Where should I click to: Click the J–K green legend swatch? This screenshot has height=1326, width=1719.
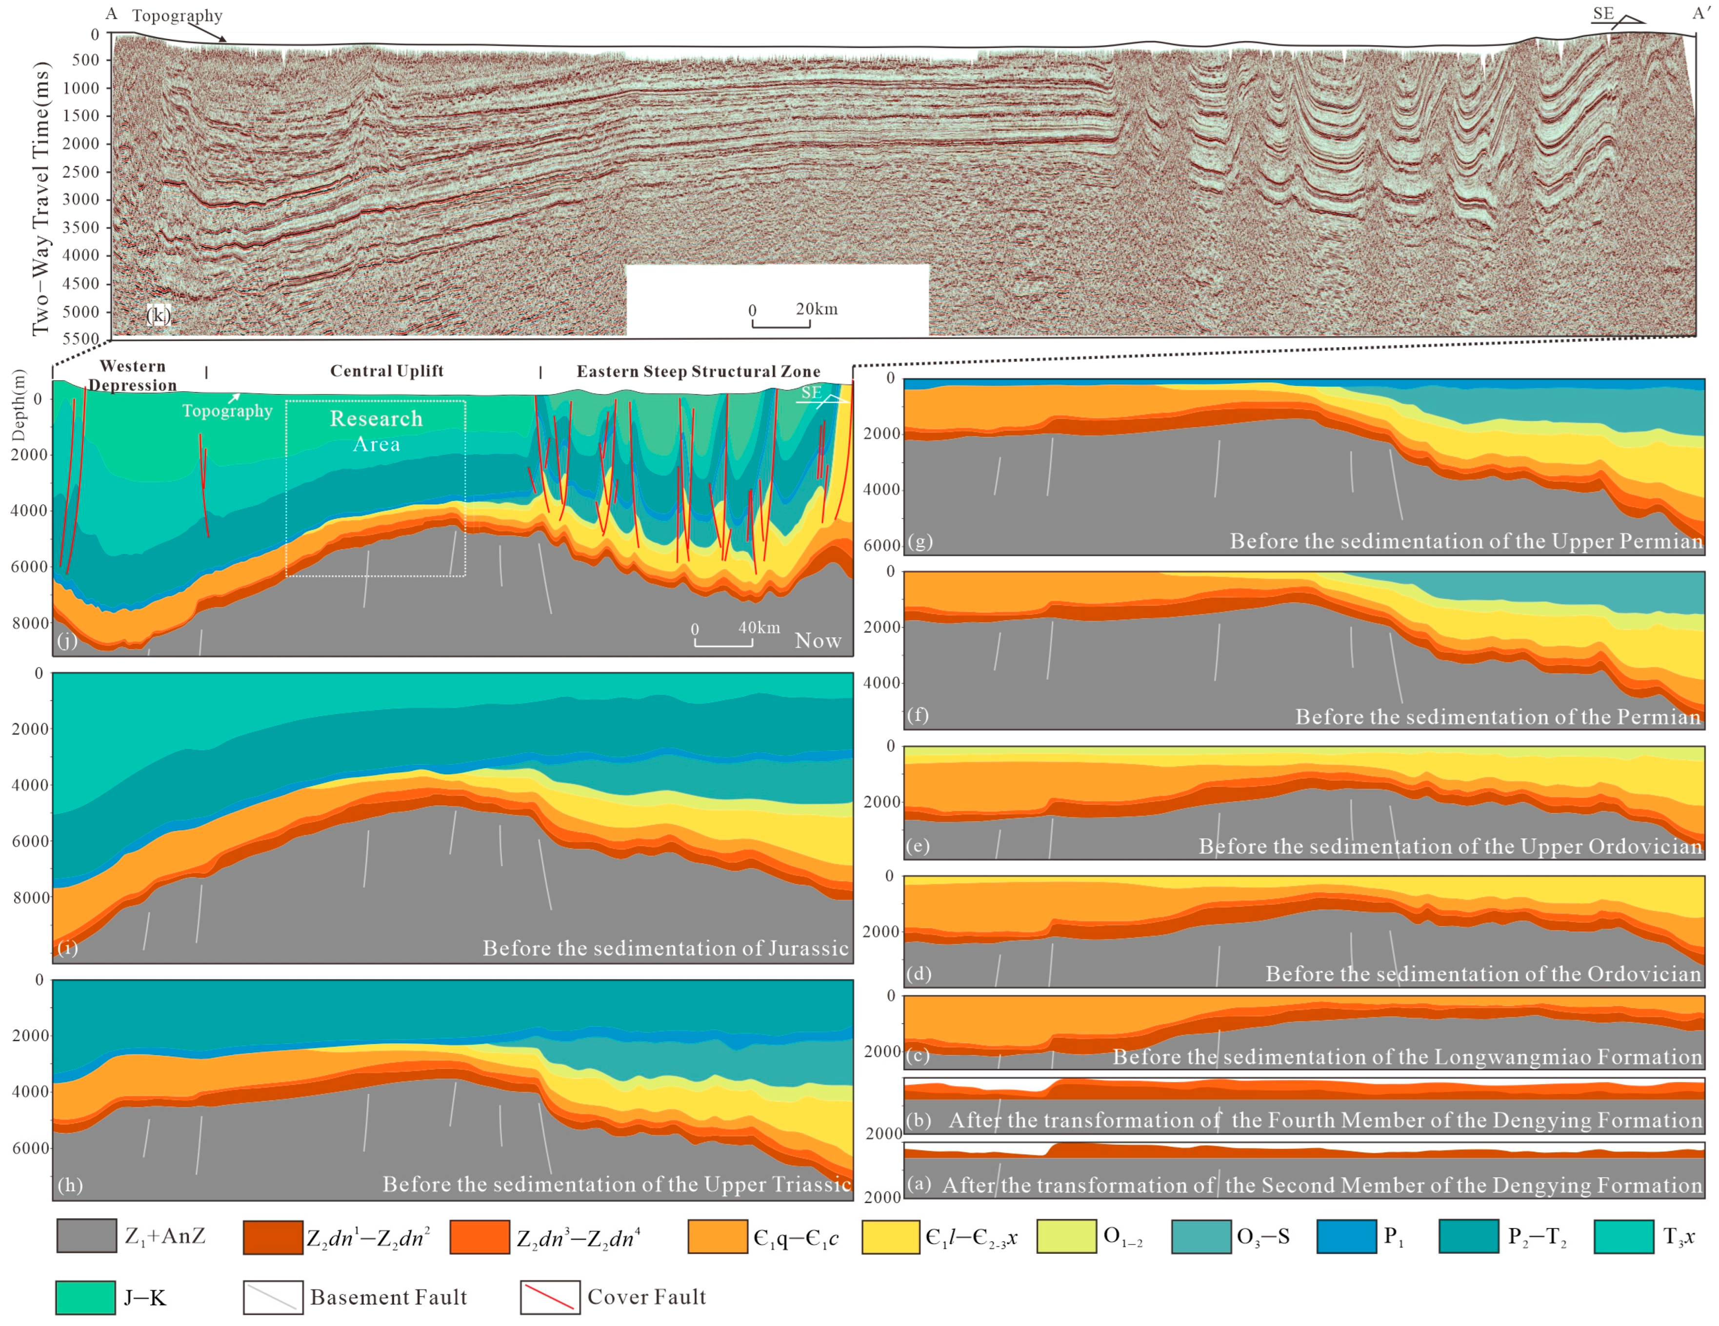pos(85,1297)
